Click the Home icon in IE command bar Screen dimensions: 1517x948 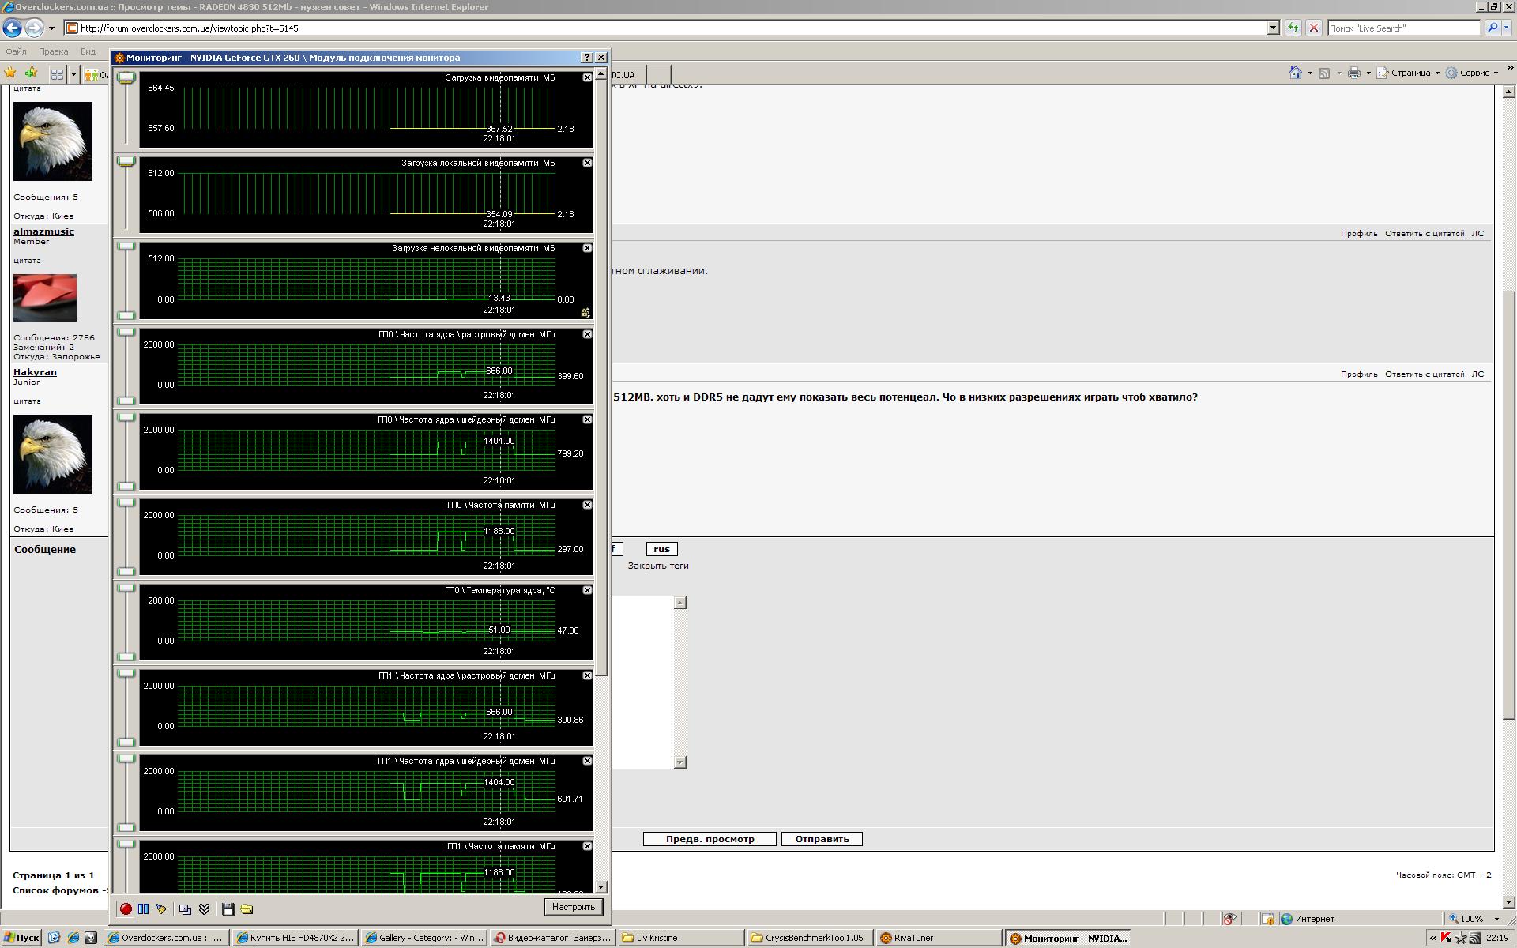pyautogui.click(x=1295, y=73)
